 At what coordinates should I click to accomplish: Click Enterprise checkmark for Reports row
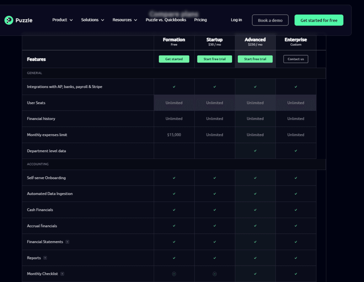296,258
